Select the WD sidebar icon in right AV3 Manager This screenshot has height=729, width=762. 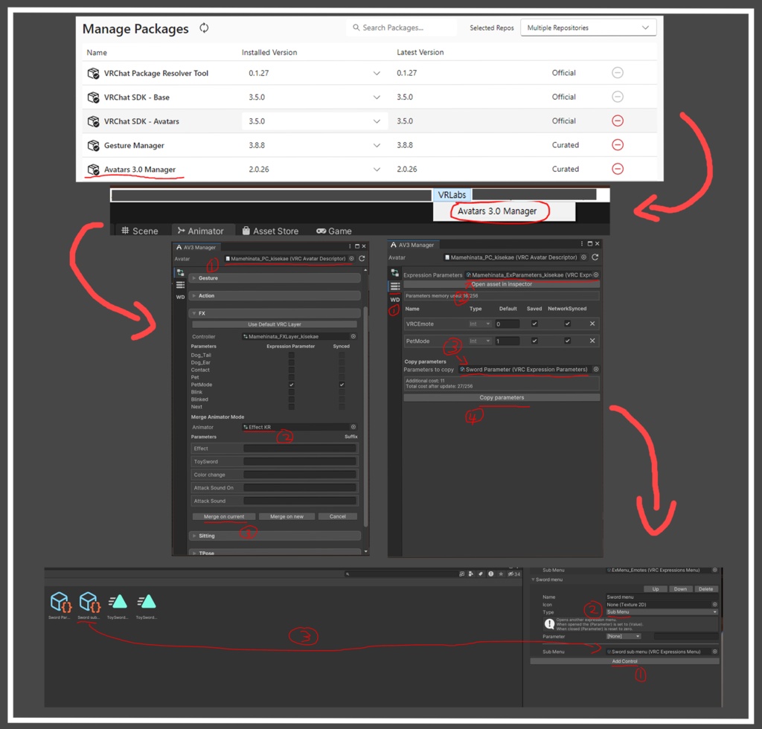coord(395,300)
